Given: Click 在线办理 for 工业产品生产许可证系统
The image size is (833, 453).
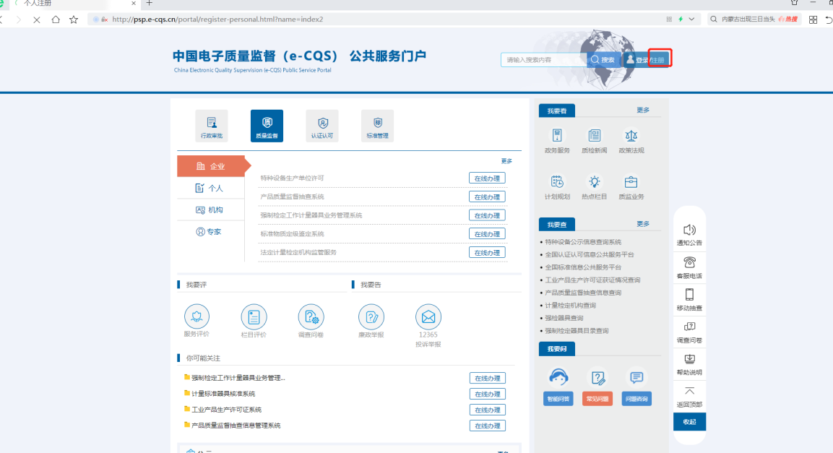Looking at the screenshot, I should click(x=487, y=410).
